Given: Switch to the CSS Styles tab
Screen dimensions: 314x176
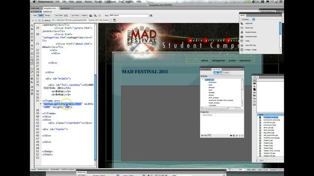Looking at the screenshot, I should click(216, 69).
